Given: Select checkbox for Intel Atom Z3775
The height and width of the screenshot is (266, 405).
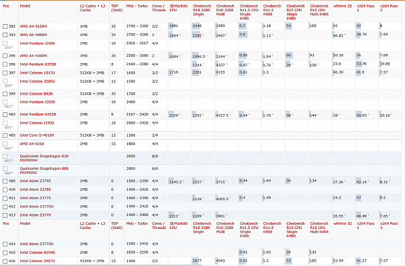Looking at the screenshot, I should [x=5, y=198].
